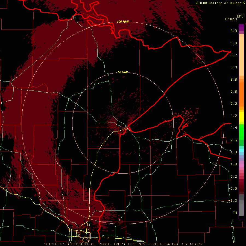The image size is (246, 246).
Task: Click the 1.0 scale value
Action: tap(234, 164)
